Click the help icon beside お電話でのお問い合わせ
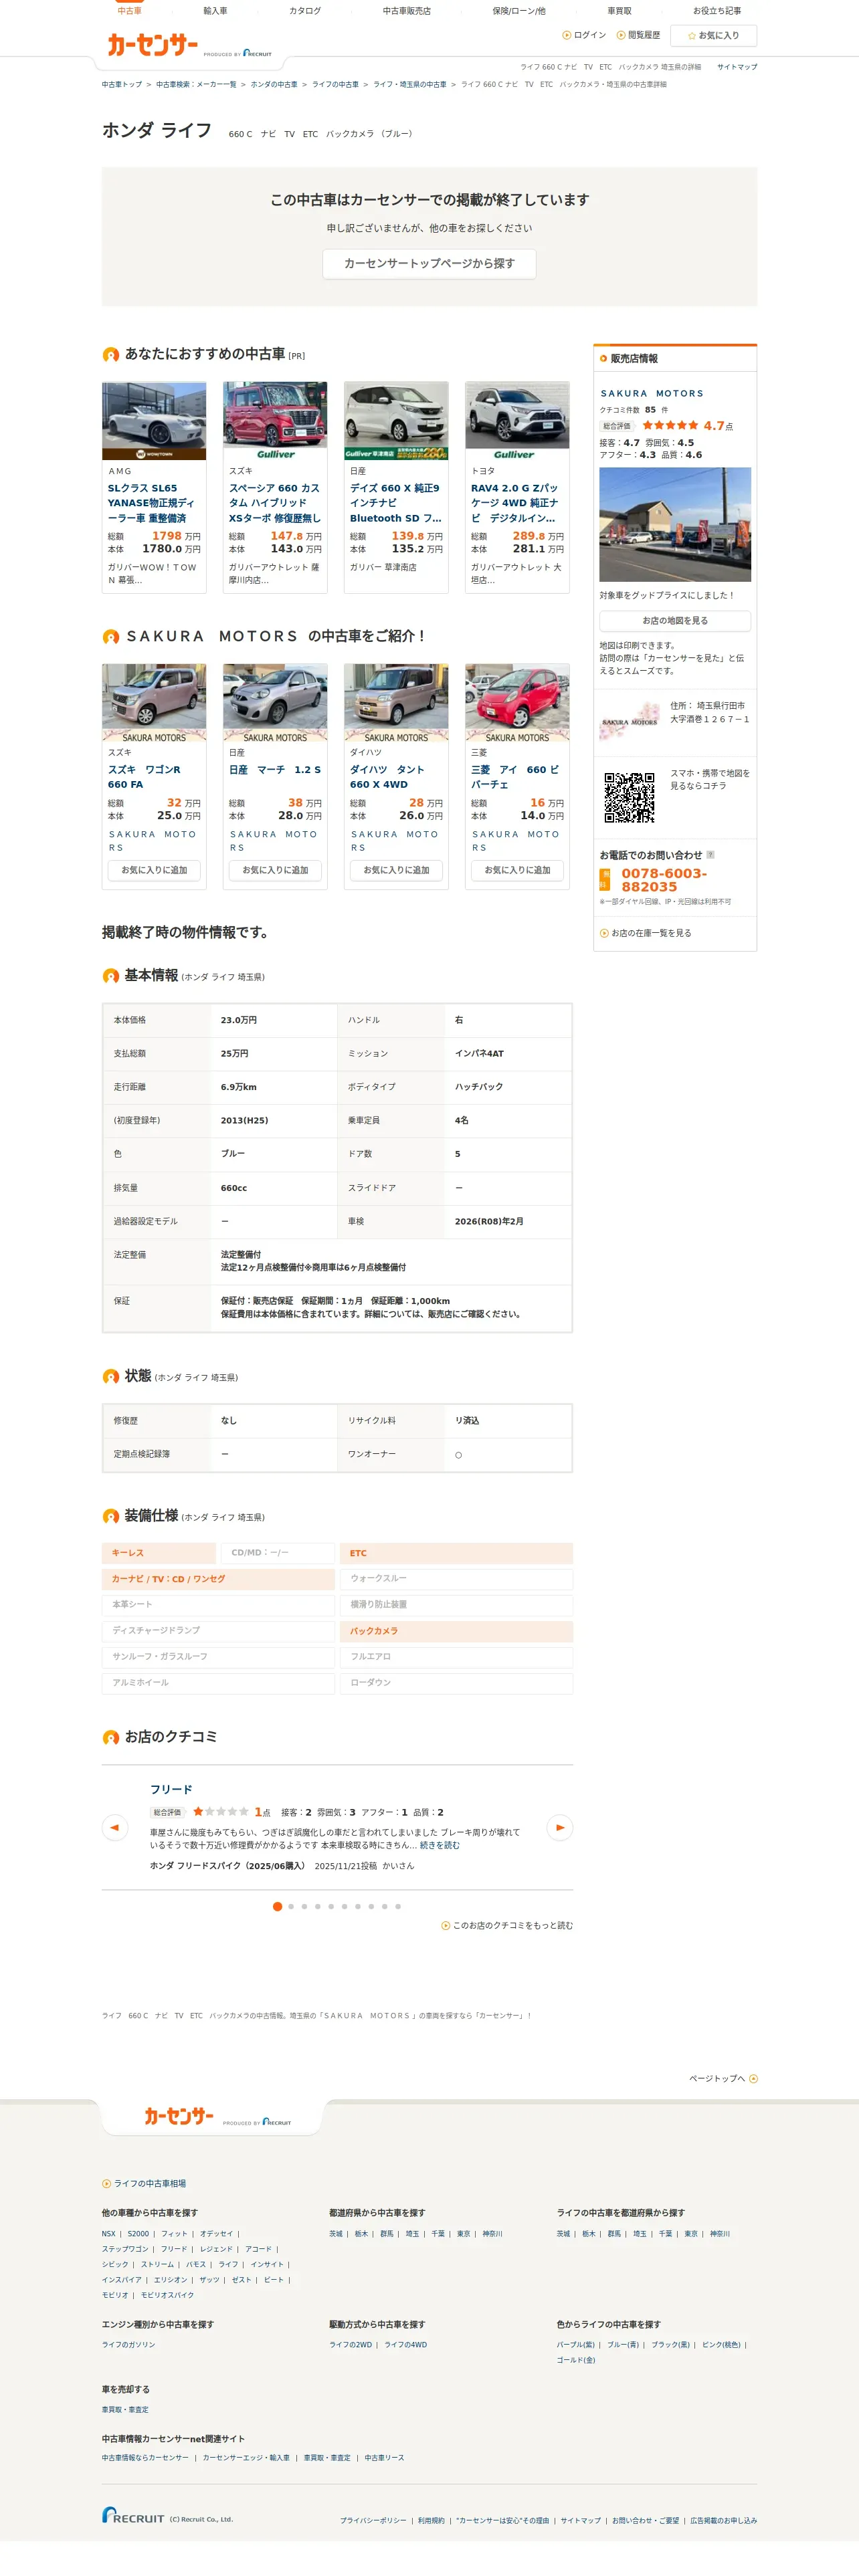The width and height of the screenshot is (859, 2576). pyautogui.click(x=710, y=855)
